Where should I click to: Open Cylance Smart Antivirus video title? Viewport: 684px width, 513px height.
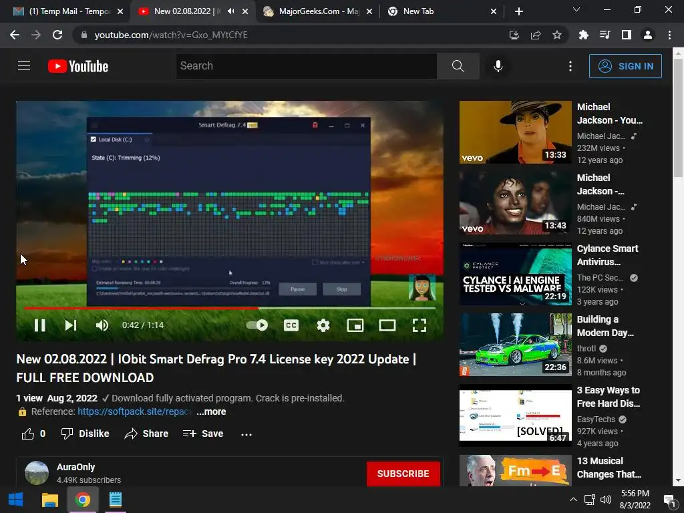[x=608, y=255]
